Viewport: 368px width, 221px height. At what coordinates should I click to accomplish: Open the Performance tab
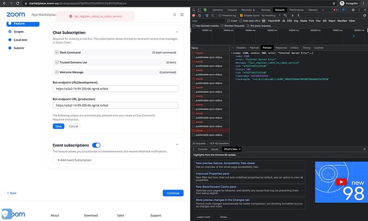297,10
